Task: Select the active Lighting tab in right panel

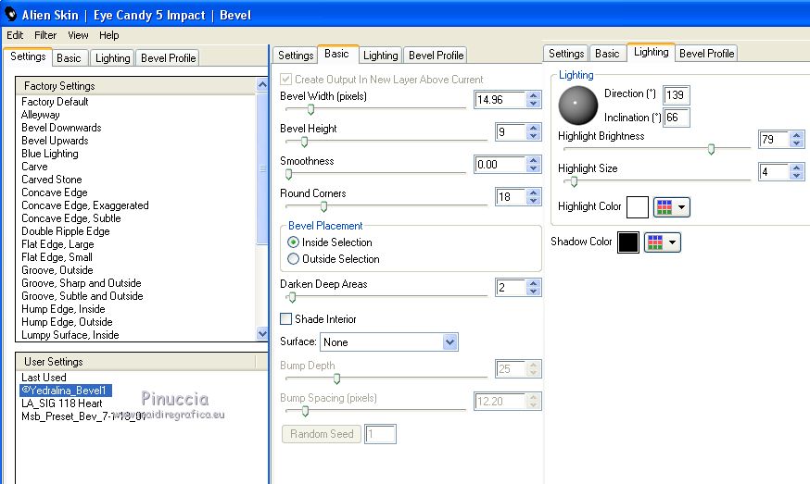Action: [651, 52]
